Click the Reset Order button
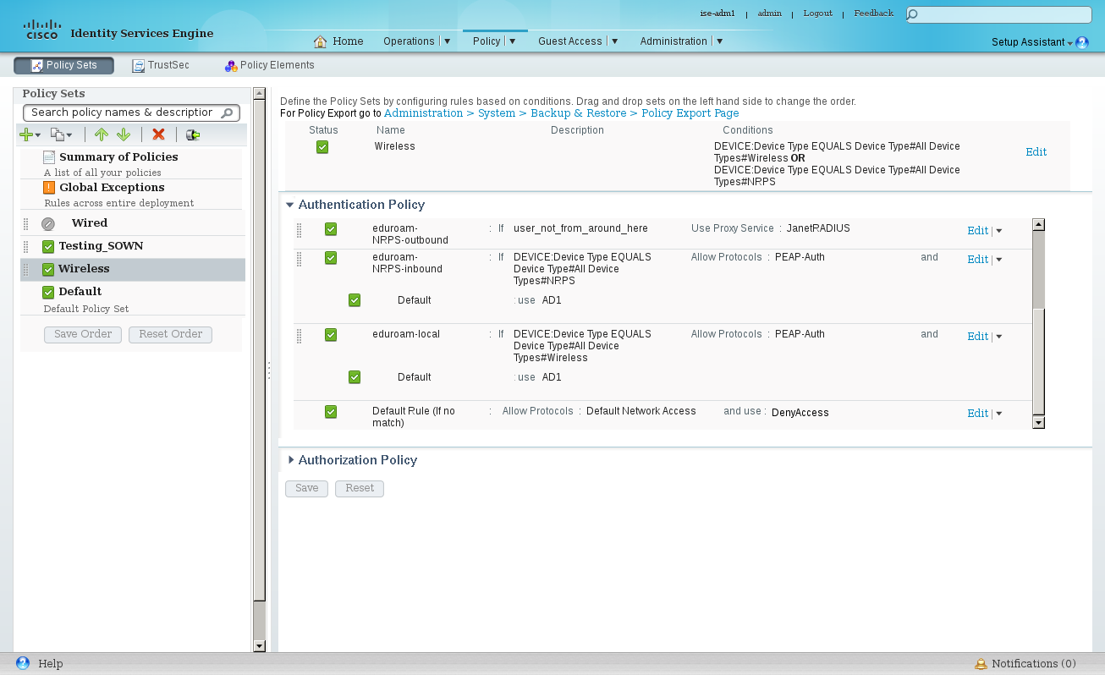Image resolution: width=1105 pixels, height=675 pixels. [x=170, y=334]
